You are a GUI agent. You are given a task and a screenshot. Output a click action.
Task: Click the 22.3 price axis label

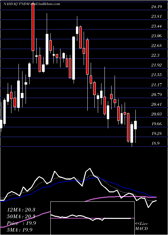pyautogui.click(x=155, y=55)
